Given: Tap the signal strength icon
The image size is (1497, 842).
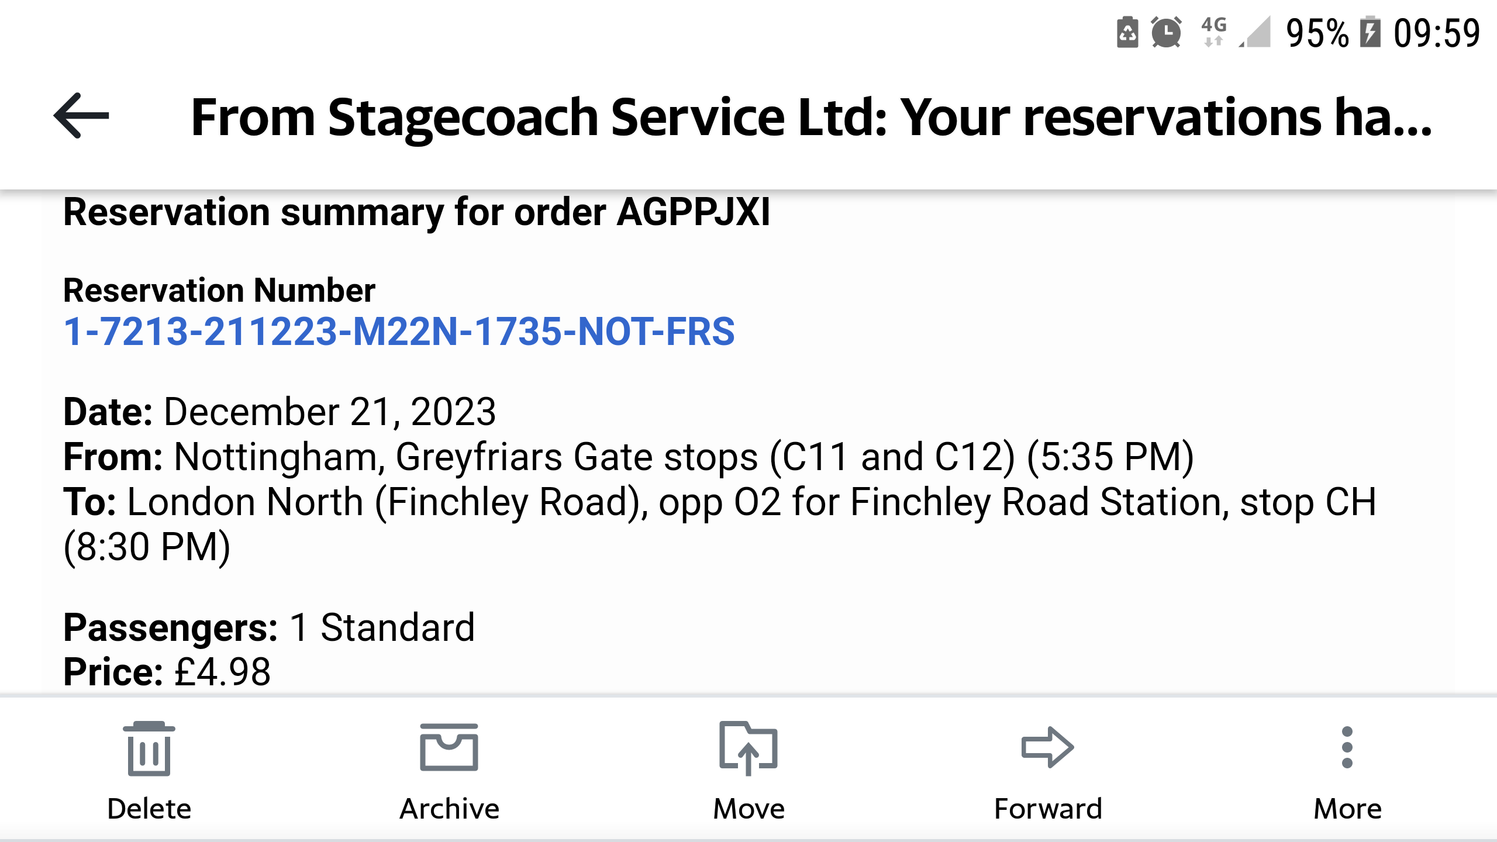Looking at the screenshot, I should [1255, 32].
